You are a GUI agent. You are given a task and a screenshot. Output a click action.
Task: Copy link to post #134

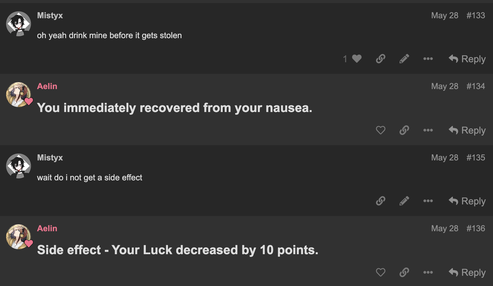(x=404, y=130)
